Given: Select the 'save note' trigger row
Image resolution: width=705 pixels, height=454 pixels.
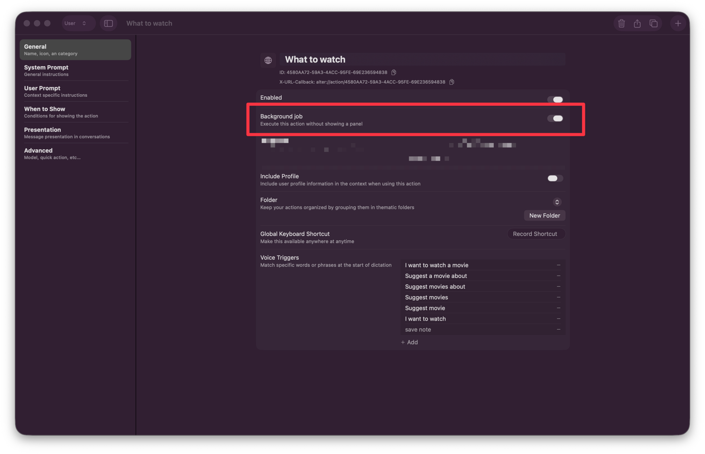Looking at the screenshot, I should point(482,329).
